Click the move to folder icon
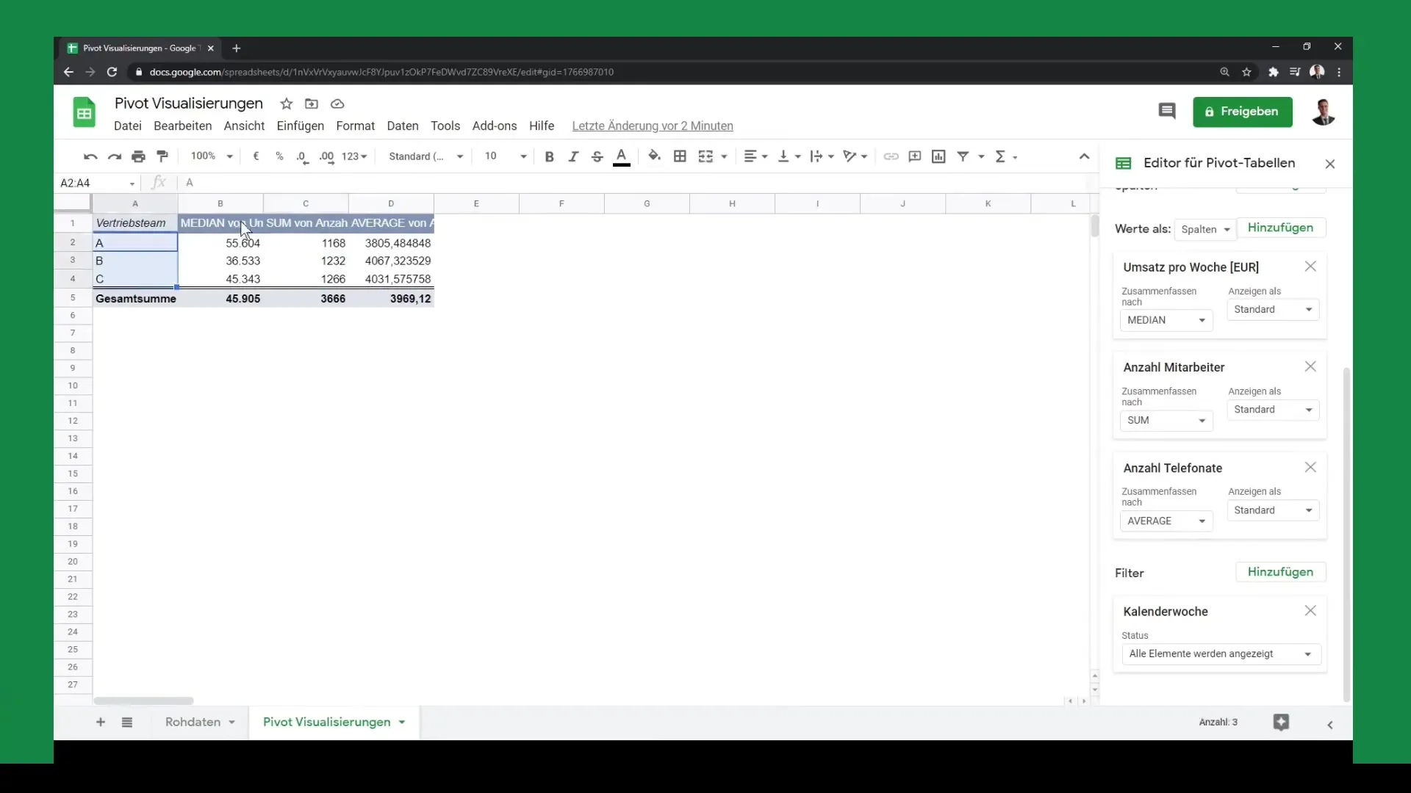1411x793 pixels. (x=312, y=104)
